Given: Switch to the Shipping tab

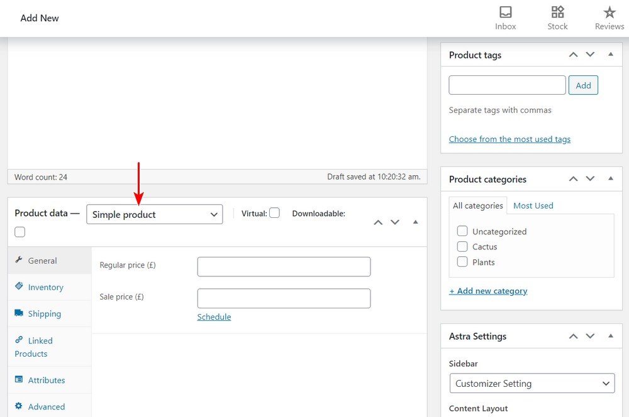Looking at the screenshot, I should pos(50,313).
